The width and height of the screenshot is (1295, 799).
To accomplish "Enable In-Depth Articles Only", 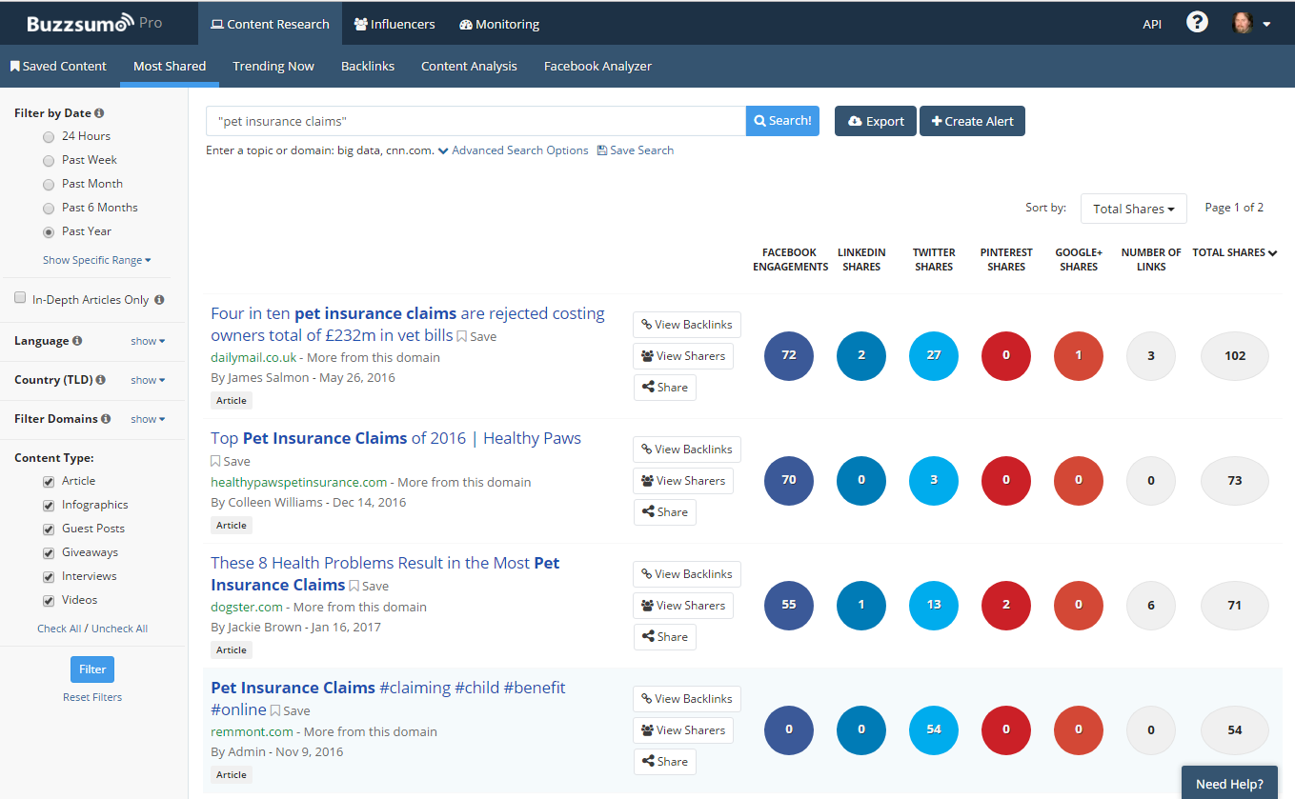I will click(x=19, y=297).
